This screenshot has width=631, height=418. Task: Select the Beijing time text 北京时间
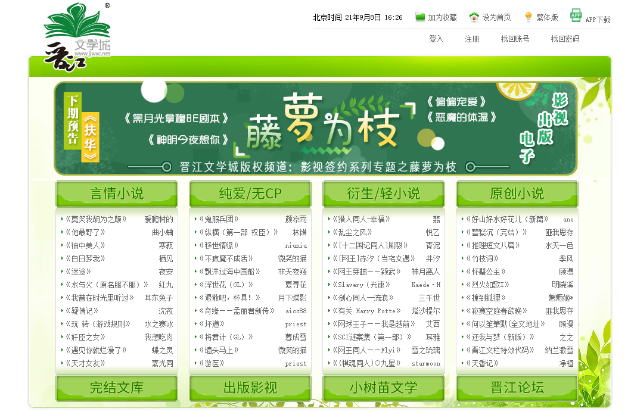[327, 17]
